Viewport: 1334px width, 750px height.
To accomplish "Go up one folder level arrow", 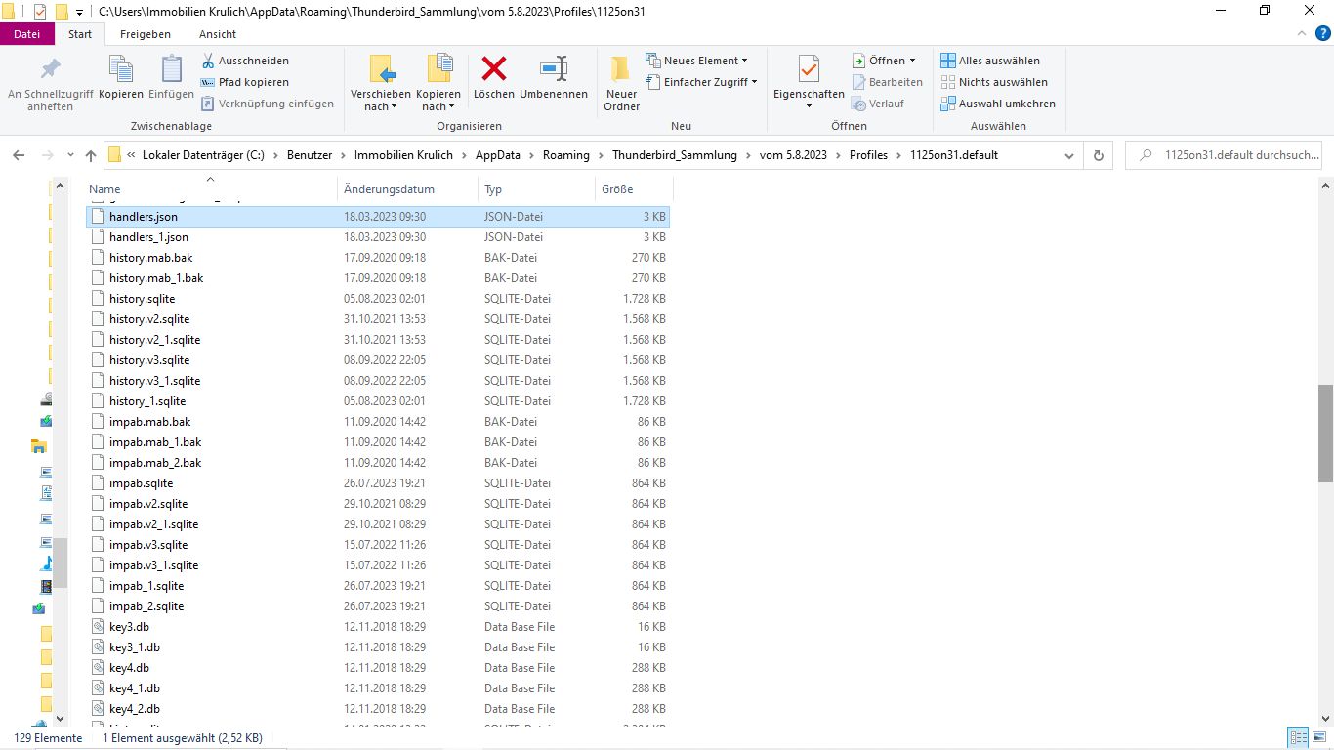I will (x=91, y=155).
